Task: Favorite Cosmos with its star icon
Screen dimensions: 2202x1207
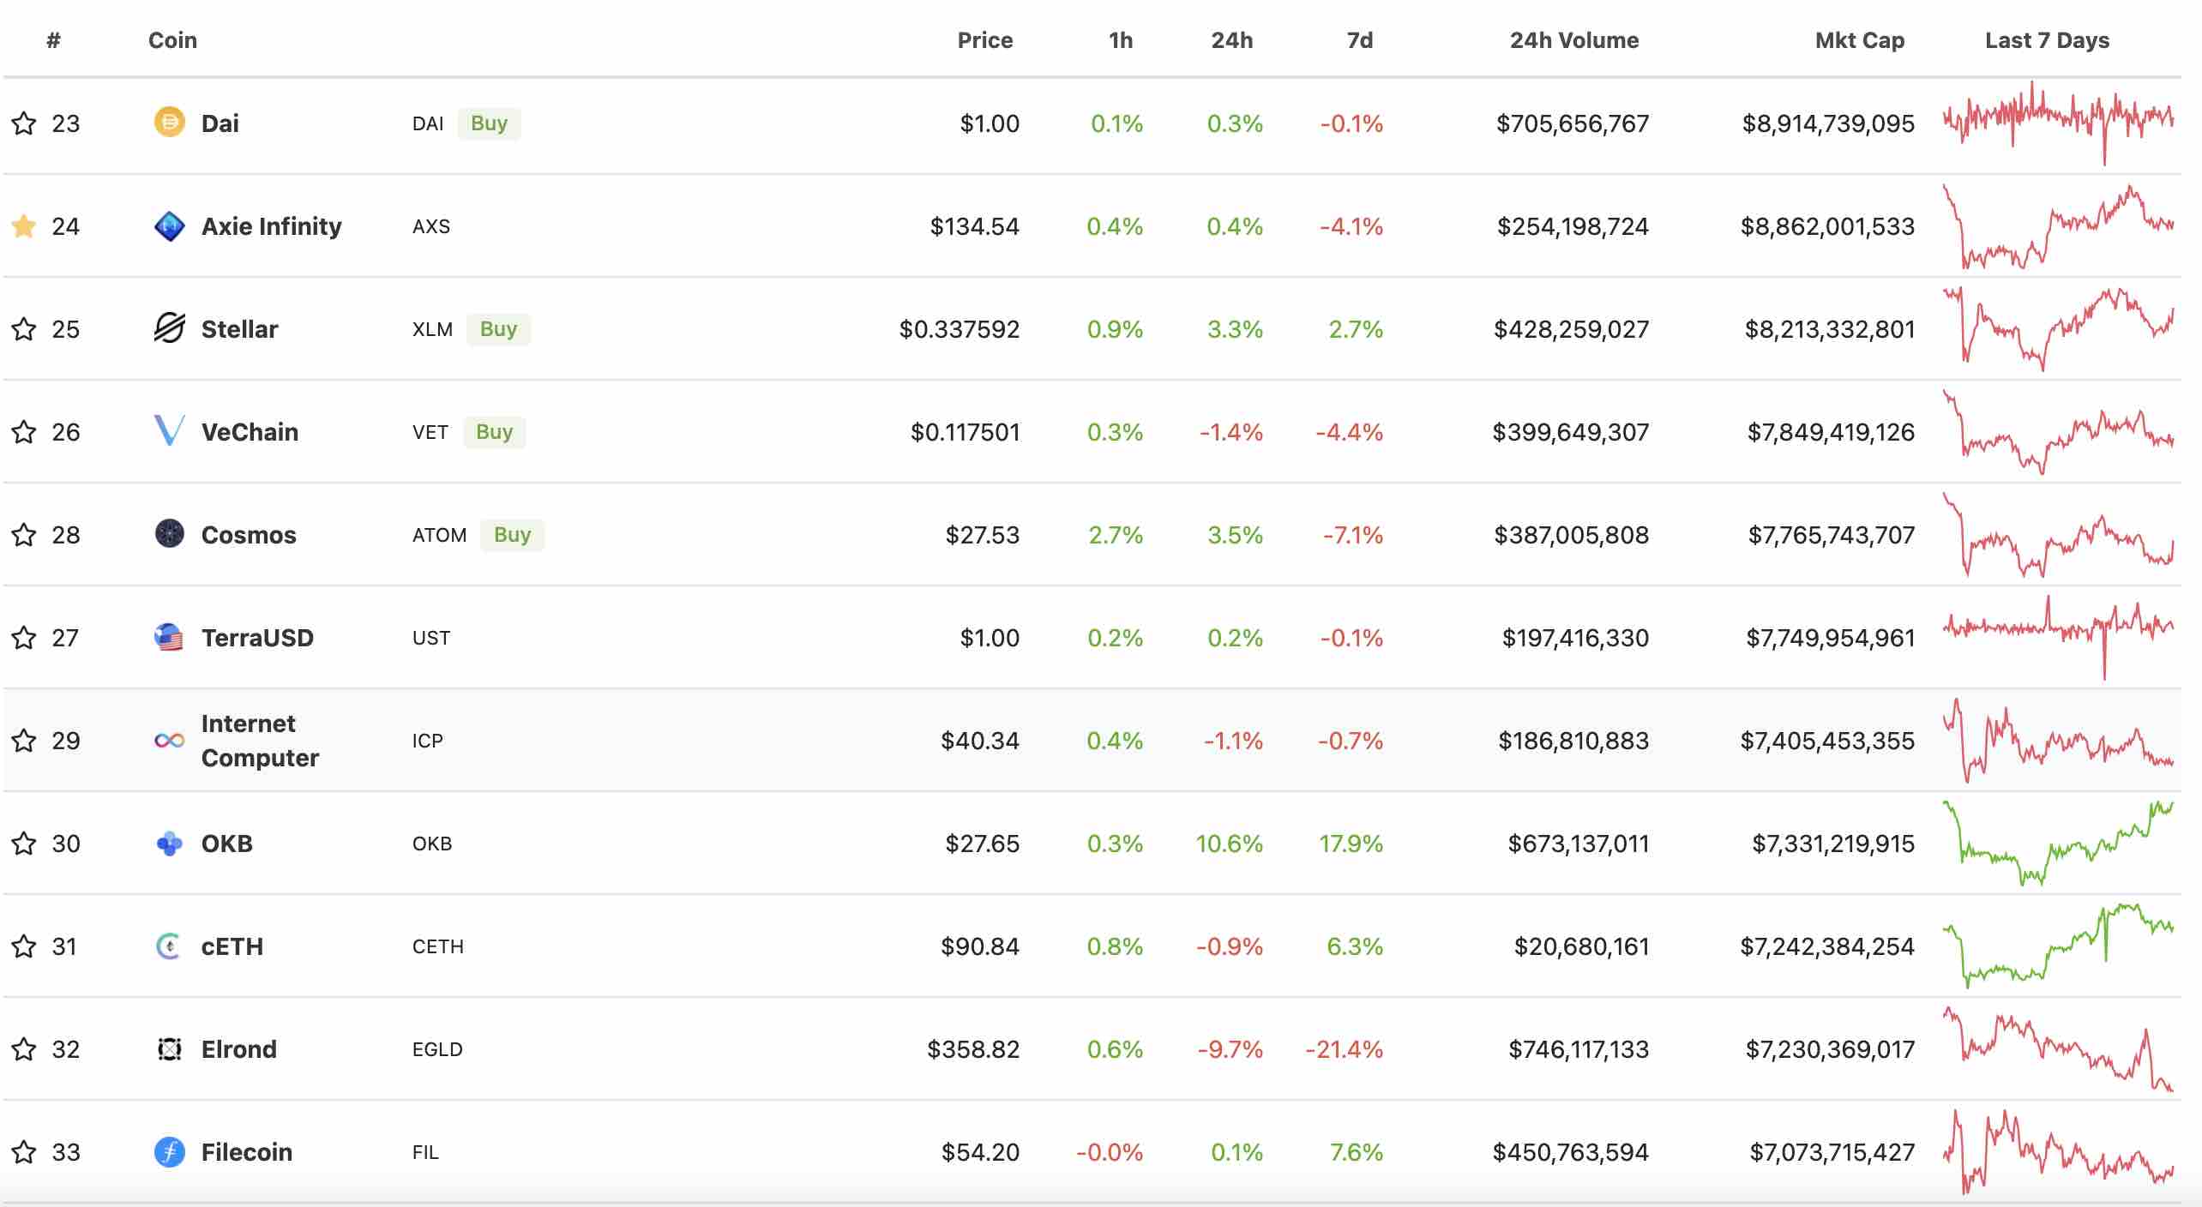Action: click(24, 534)
